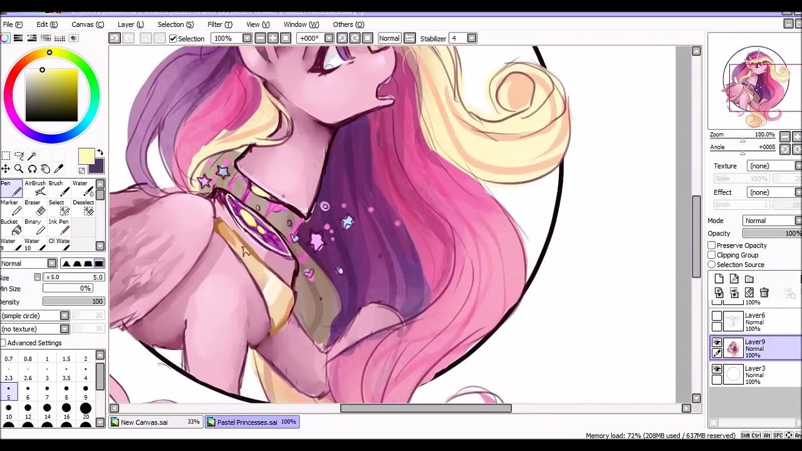Choose the rectangular selection tool

pos(6,155)
